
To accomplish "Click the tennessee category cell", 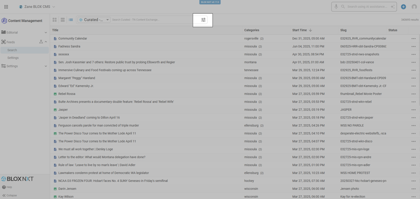I will pos(251,70).
